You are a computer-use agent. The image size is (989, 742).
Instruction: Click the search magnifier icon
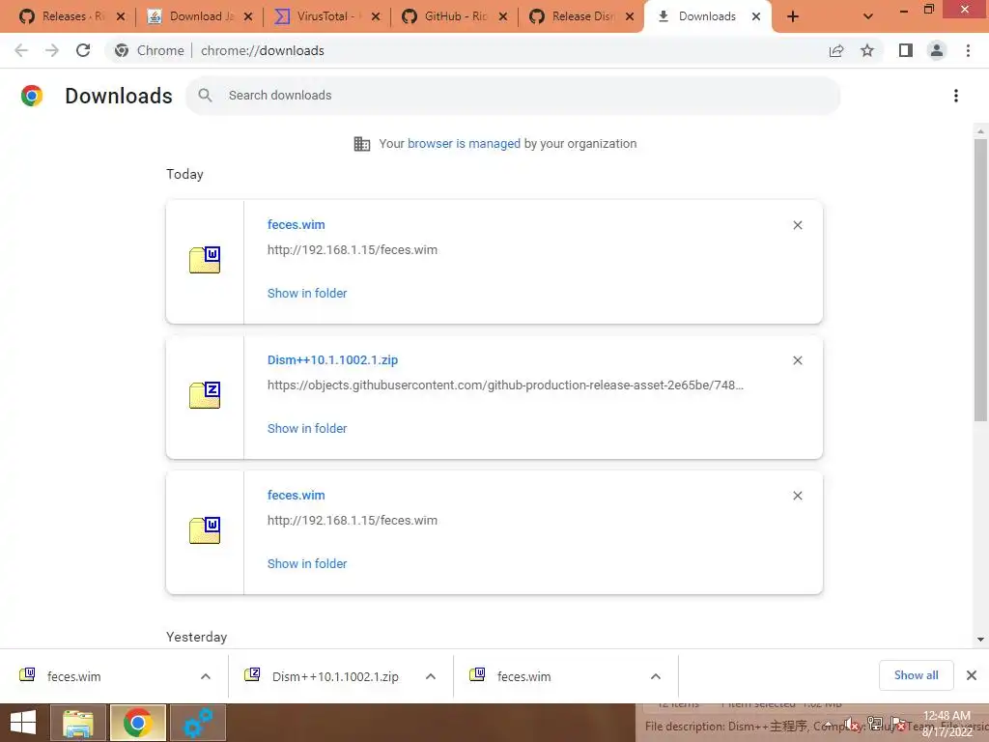tap(205, 96)
